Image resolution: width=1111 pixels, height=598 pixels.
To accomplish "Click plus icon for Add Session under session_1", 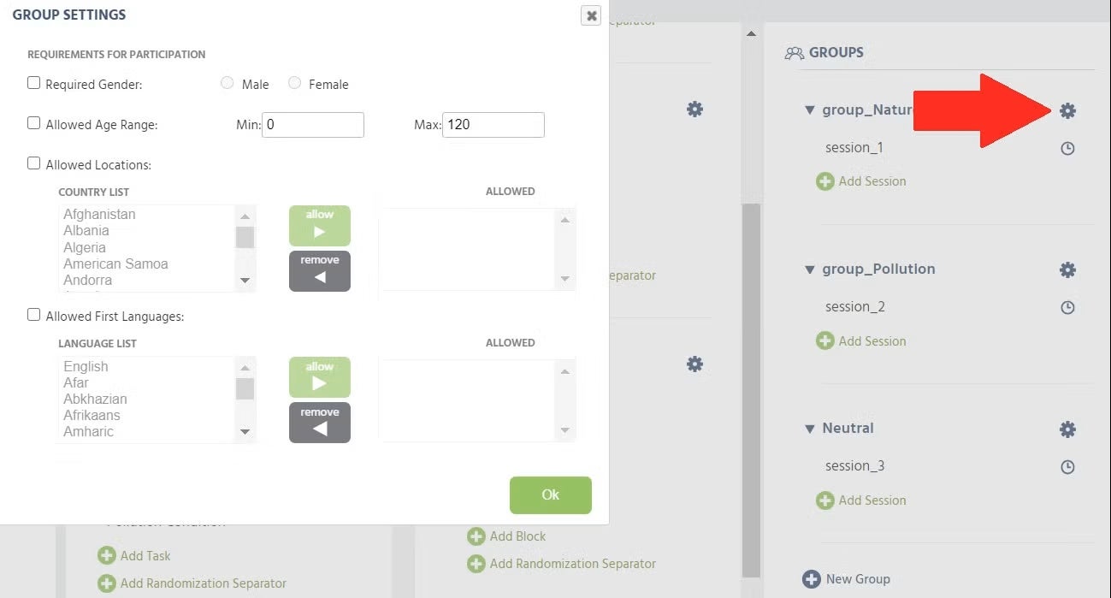I will (824, 181).
